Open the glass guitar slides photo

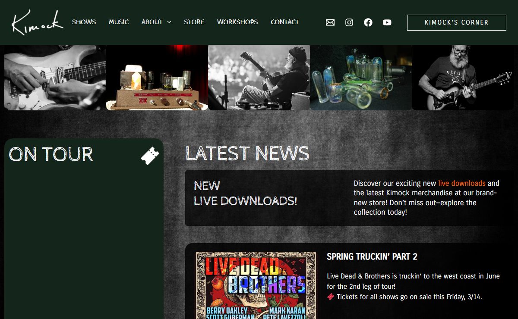[x=361, y=78]
